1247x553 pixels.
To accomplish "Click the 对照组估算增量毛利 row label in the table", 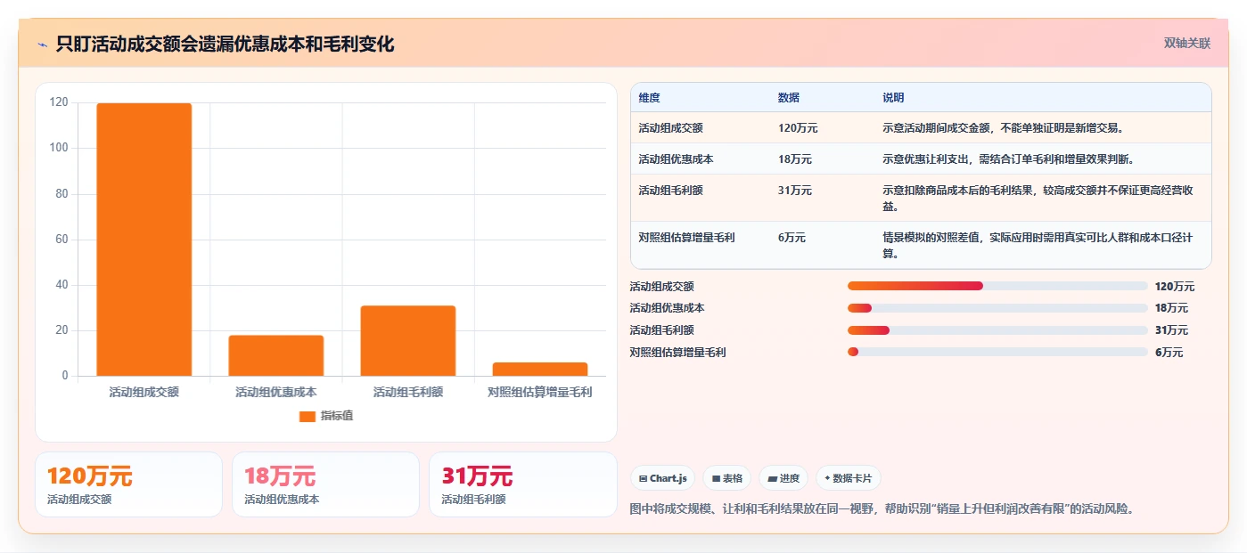I will coord(686,238).
